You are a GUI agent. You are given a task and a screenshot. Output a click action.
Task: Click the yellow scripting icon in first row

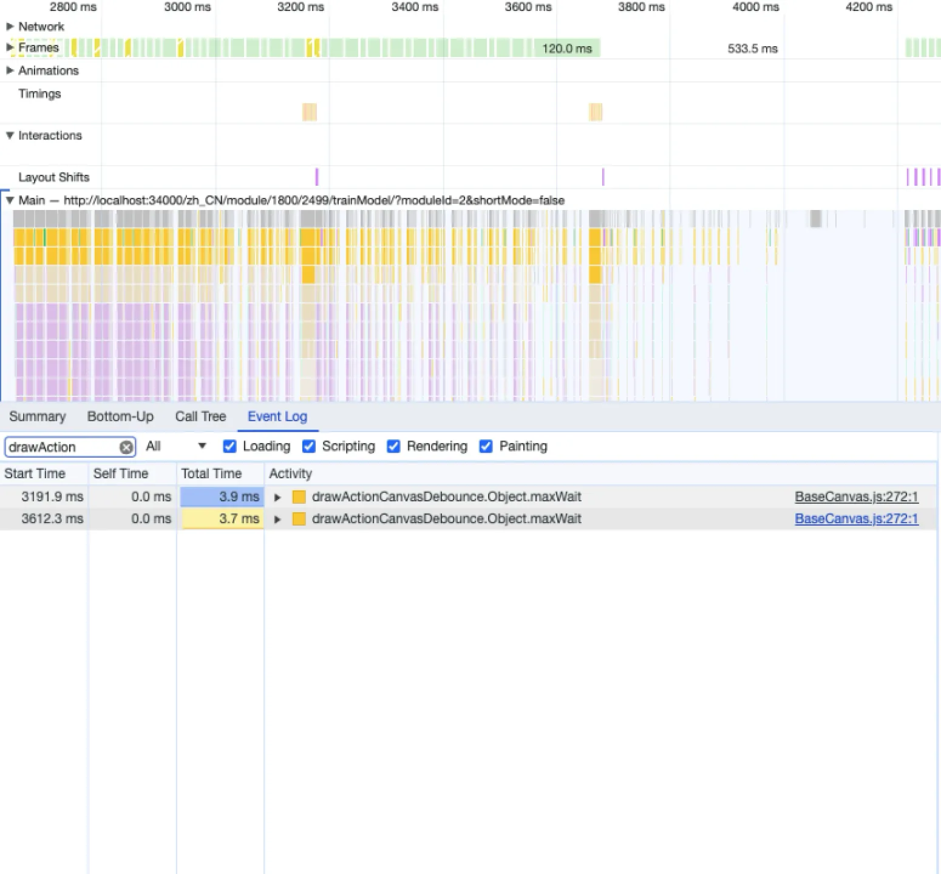[299, 497]
